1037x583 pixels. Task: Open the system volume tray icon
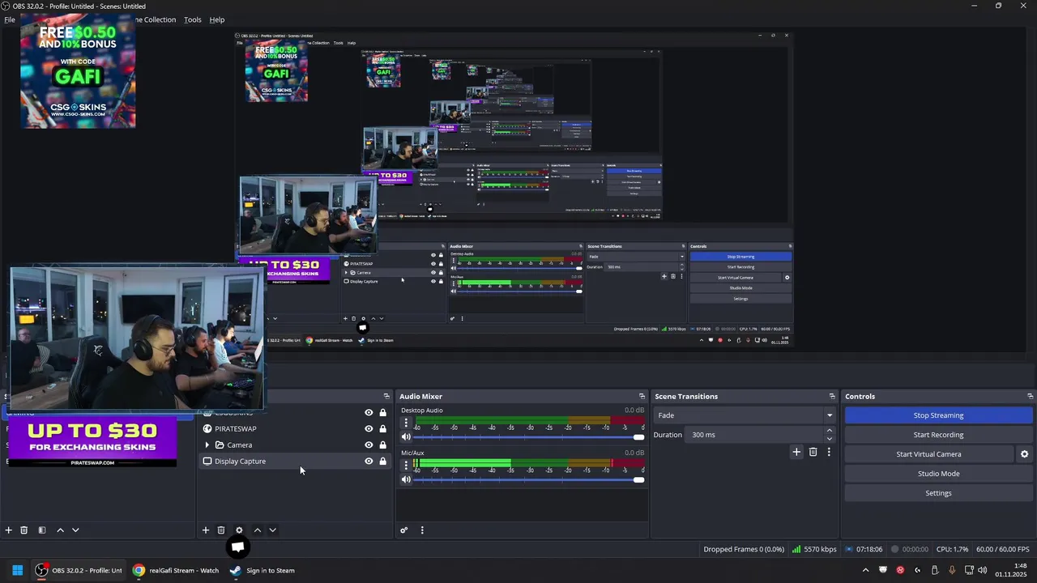tap(983, 570)
